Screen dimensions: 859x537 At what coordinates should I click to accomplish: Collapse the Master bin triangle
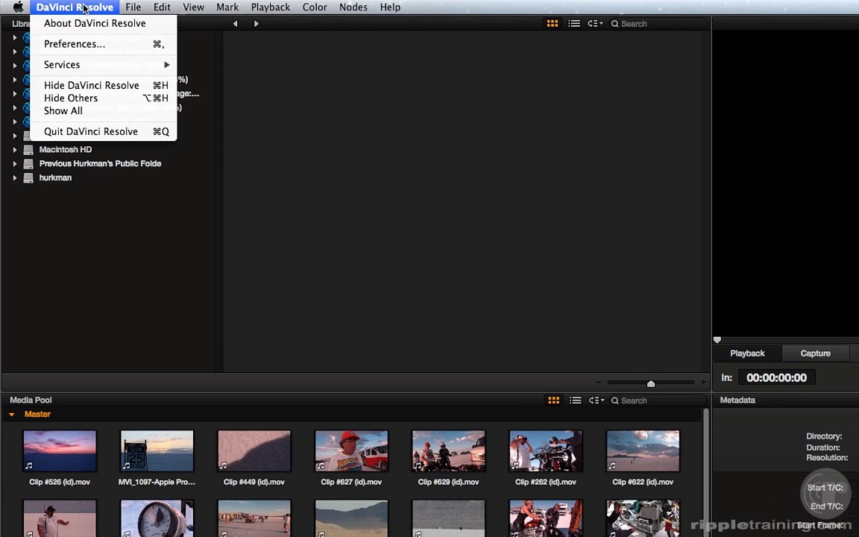(x=11, y=415)
